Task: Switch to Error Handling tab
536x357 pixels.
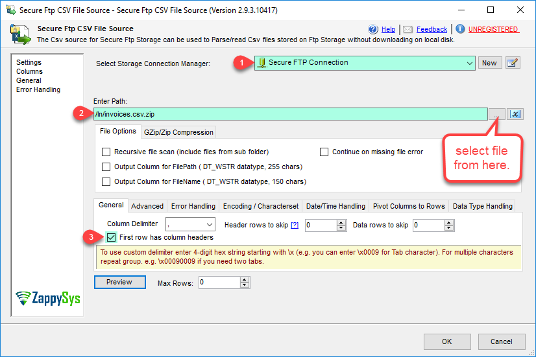Action: point(193,206)
